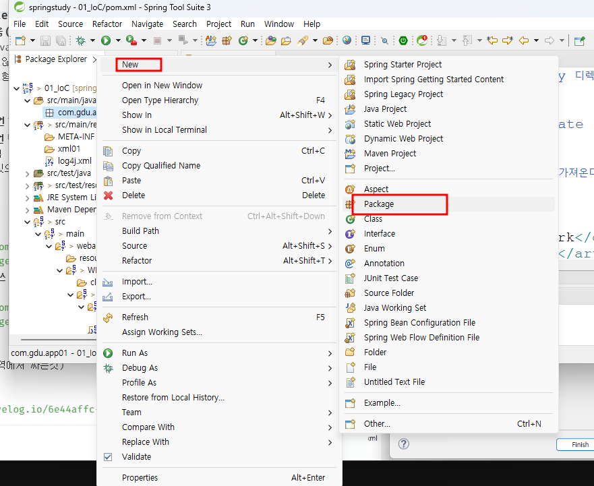Click the web browser globe toolbar icon

(x=347, y=40)
